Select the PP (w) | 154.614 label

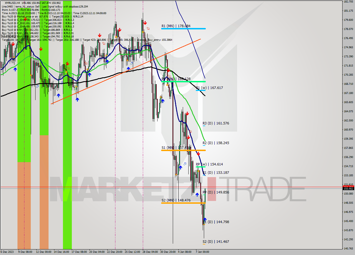click(x=209, y=164)
